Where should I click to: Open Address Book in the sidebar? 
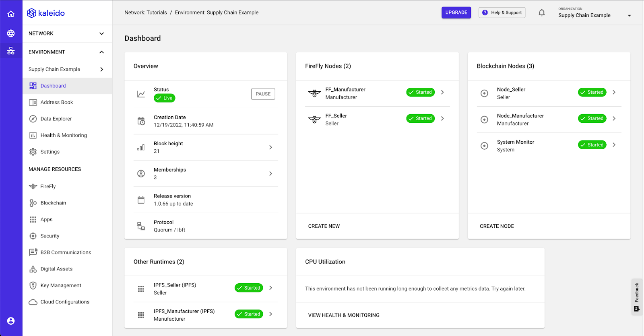point(67,102)
